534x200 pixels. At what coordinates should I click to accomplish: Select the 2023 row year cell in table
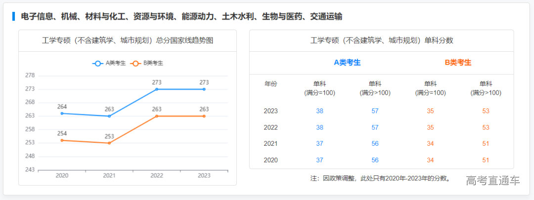point(271,111)
